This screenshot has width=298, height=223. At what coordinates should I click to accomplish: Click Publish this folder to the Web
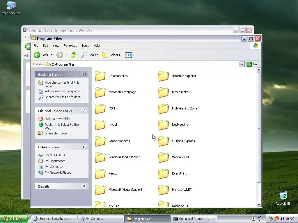click(x=62, y=126)
